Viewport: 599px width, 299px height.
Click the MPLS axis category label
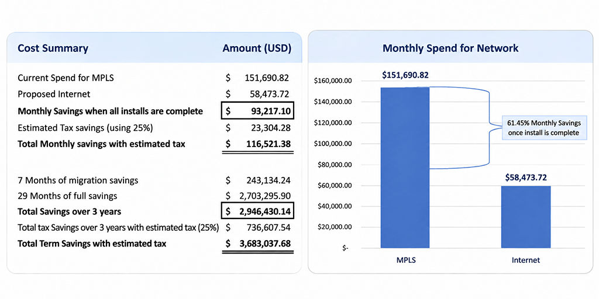[x=405, y=260]
